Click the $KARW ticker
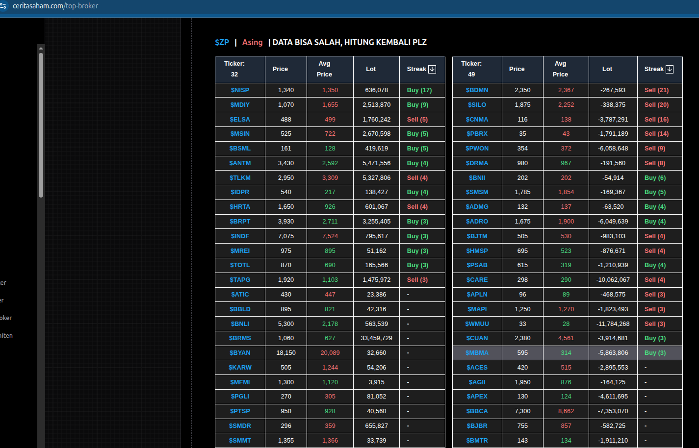 [x=240, y=368]
